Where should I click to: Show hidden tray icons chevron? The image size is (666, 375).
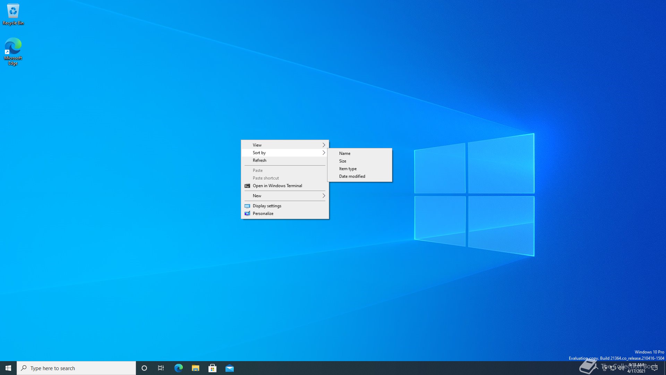click(596, 368)
